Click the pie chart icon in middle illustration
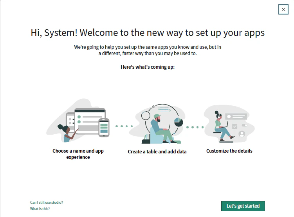The height and width of the screenshot is (217, 294). coord(178,122)
